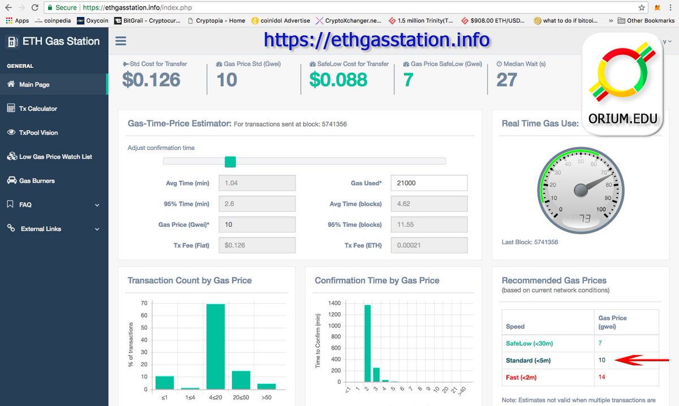The image size is (679, 406).
Task: Open External Links sidebar item
Action: 54,228
